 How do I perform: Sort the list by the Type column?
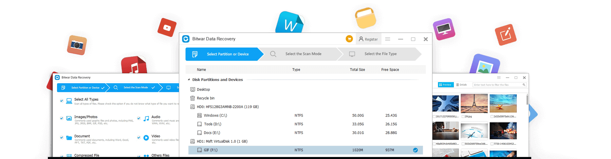[296, 69]
